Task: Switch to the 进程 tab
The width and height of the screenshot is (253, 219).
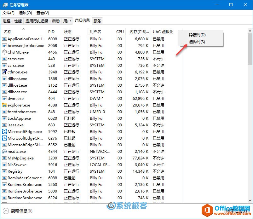Action: click(7, 21)
